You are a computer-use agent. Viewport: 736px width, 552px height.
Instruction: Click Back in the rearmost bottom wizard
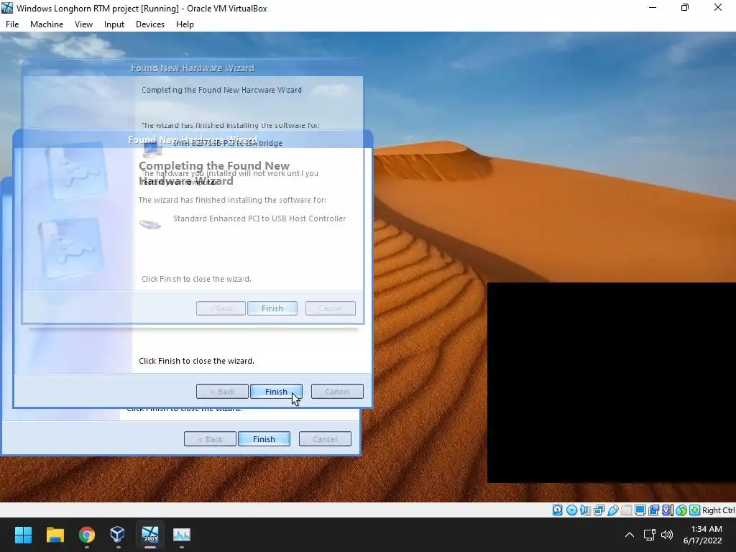click(210, 439)
